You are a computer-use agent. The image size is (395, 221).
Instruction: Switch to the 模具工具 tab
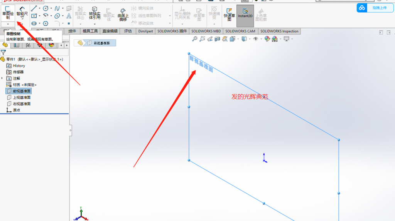[89, 31]
